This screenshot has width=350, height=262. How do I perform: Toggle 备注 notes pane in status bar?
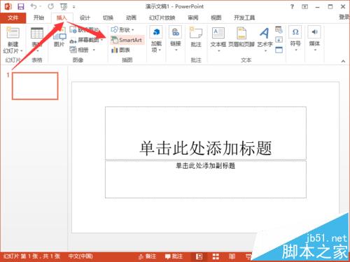click(x=147, y=256)
